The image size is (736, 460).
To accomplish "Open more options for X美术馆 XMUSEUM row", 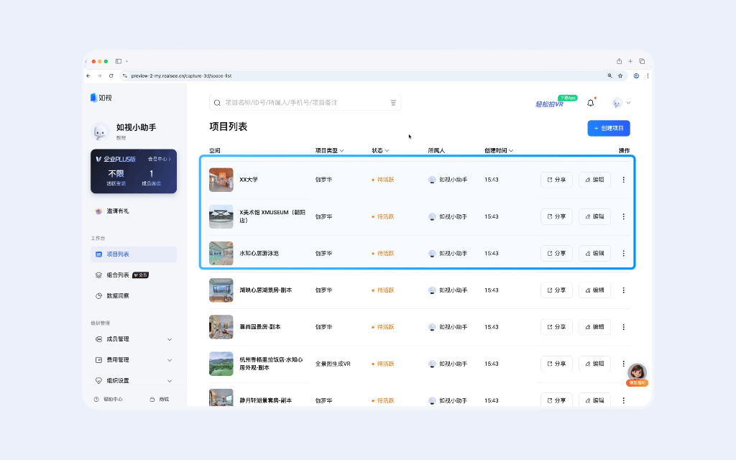I will 623,216.
